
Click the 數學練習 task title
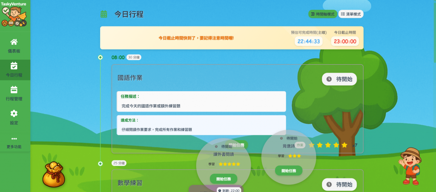[130, 183]
